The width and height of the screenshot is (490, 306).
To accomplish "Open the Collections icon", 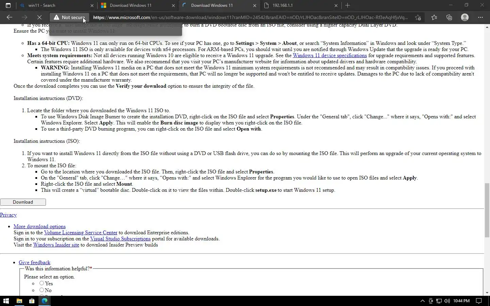I will pyautogui.click(x=449, y=17).
